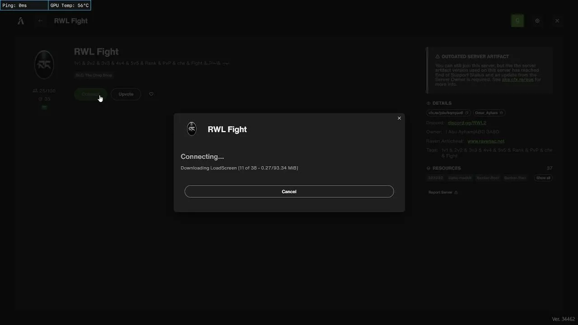The height and width of the screenshot is (325, 578).
Task: Click the Upvote button
Action: pyautogui.click(x=126, y=94)
